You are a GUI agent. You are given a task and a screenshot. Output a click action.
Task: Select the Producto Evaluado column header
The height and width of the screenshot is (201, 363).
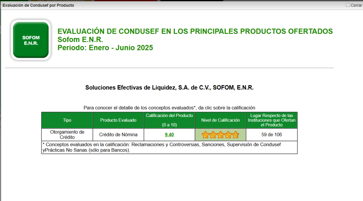coord(118,120)
